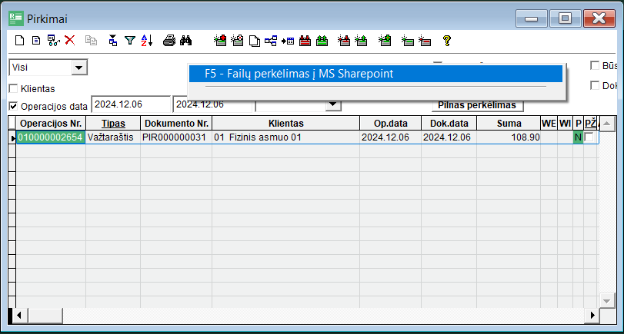Sort records with the A-Z icon
This screenshot has height=334, width=624.
147,41
